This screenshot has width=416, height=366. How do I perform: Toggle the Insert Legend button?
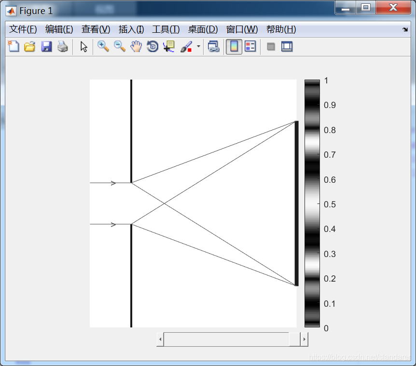[x=250, y=46]
